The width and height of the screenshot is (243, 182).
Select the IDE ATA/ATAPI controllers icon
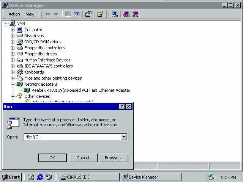[x=20, y=66]
